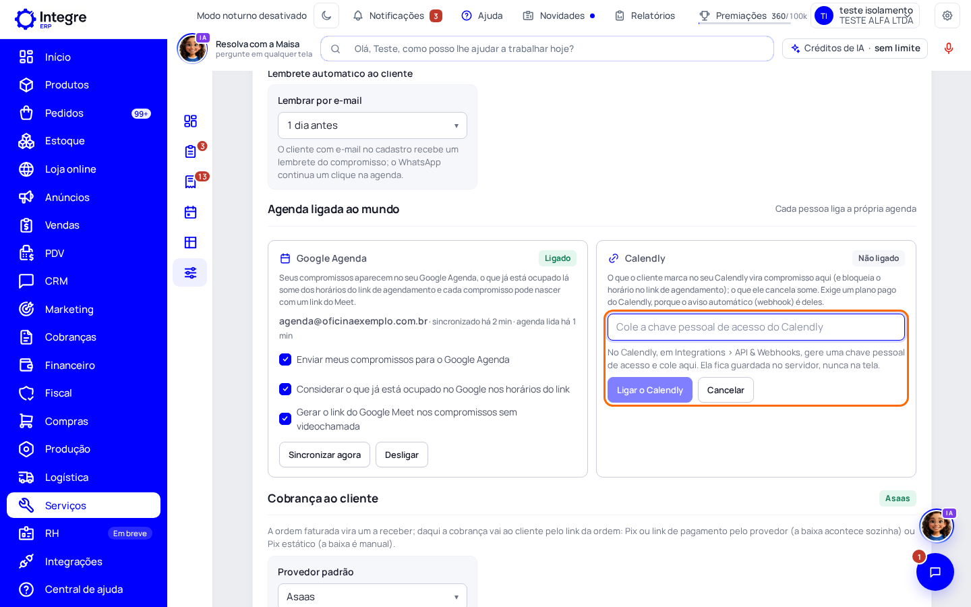
Task: Open the receipt icon with badge 13
Action: tap(190, 181)
